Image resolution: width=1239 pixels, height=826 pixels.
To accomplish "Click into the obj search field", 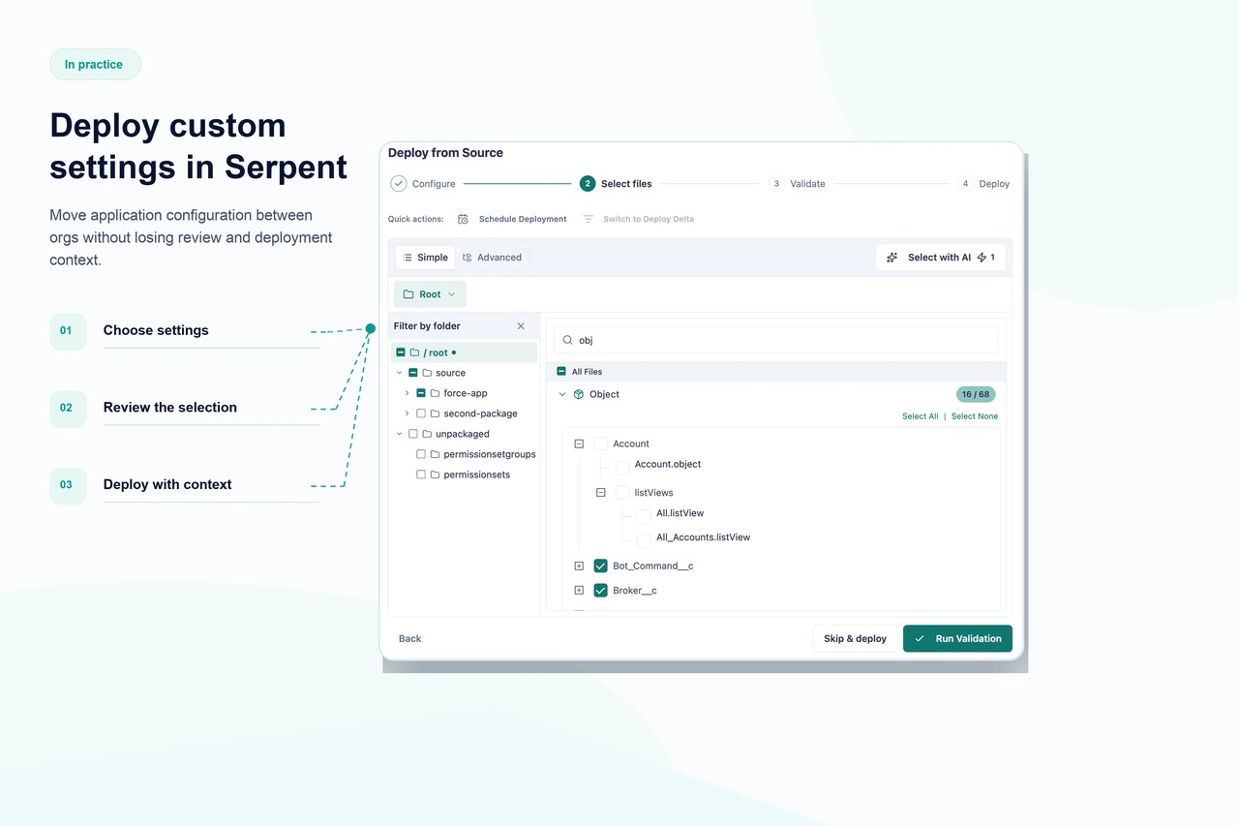I will [776, 340].
